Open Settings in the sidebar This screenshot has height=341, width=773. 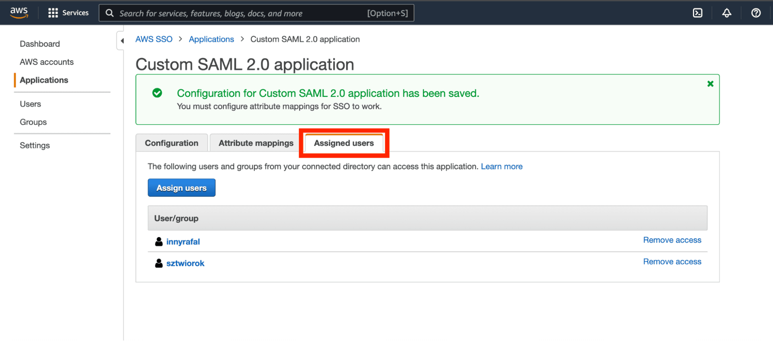click(x=35, y=146)
